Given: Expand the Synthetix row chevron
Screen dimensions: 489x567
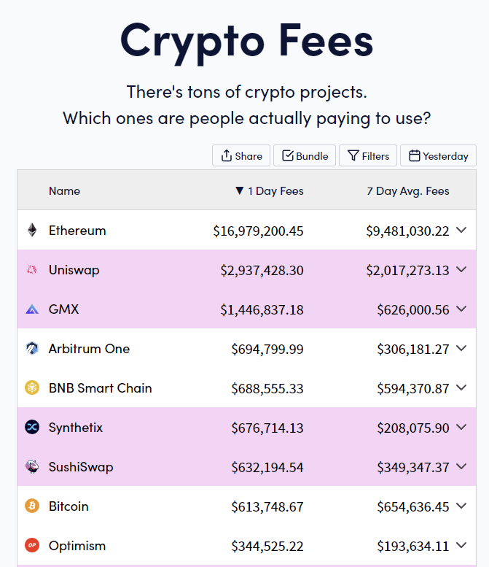Looking at the screenshot, I should (x=461, y=428).
